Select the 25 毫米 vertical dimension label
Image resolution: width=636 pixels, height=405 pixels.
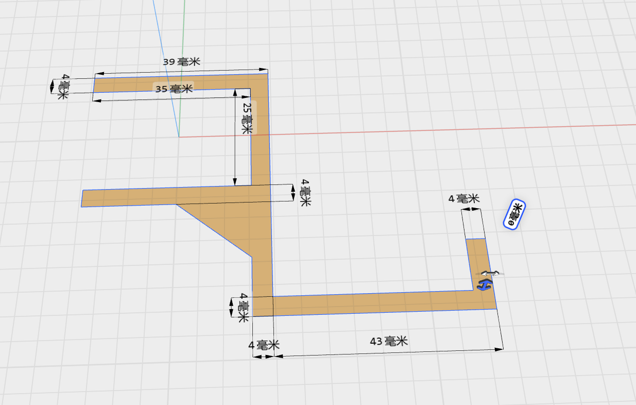(x=247, y=118)
